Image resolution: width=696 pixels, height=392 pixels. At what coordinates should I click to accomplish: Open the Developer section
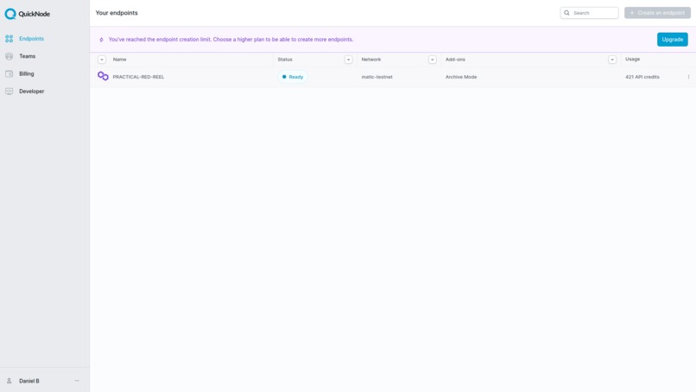coord(31,91)
